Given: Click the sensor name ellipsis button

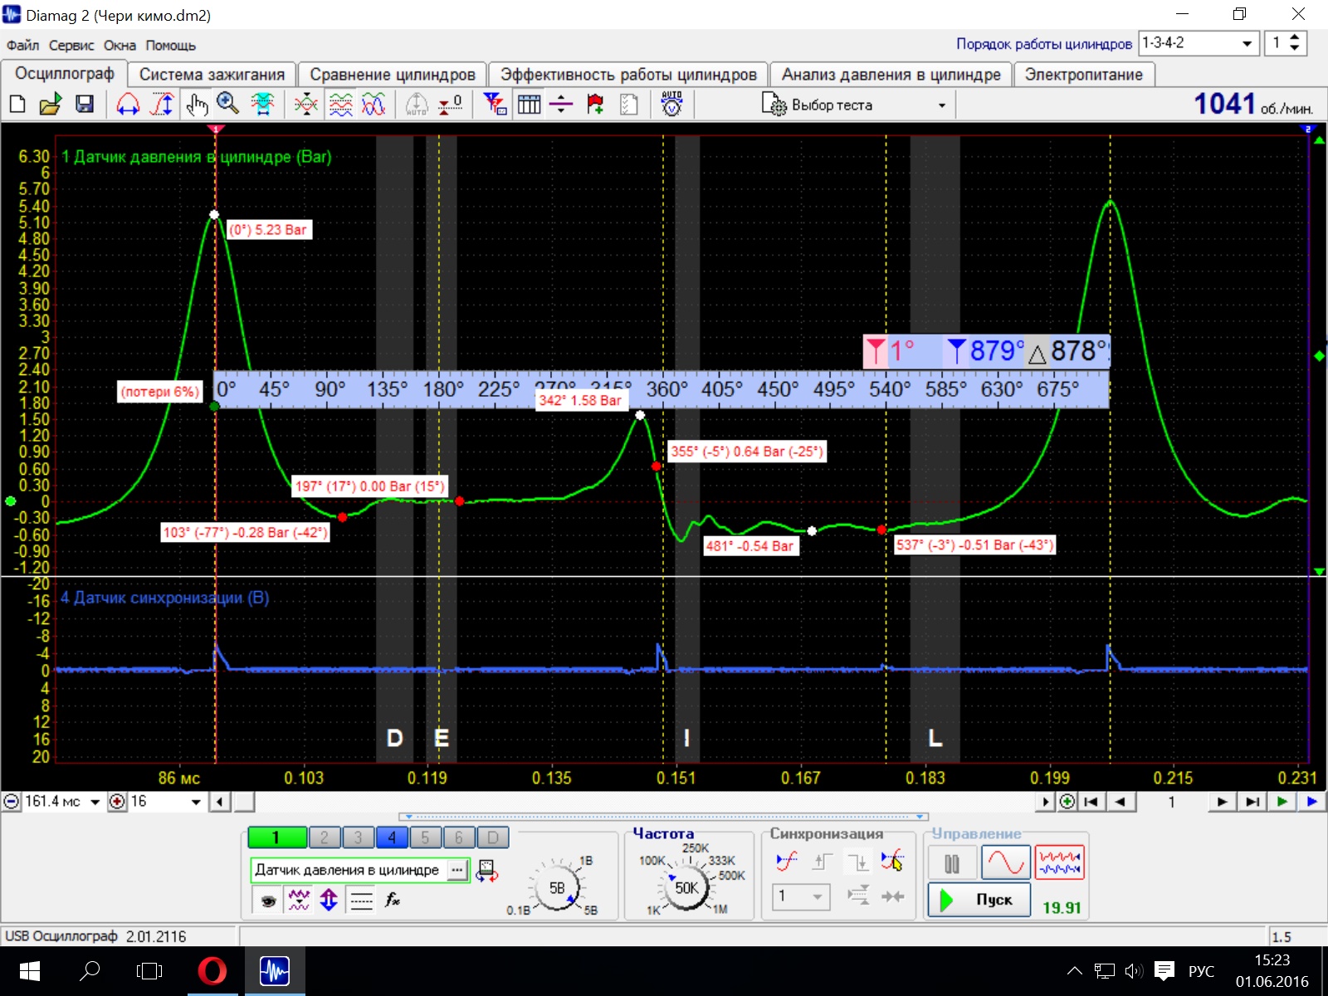Looking at the screenshot, I should click(457, 870).
